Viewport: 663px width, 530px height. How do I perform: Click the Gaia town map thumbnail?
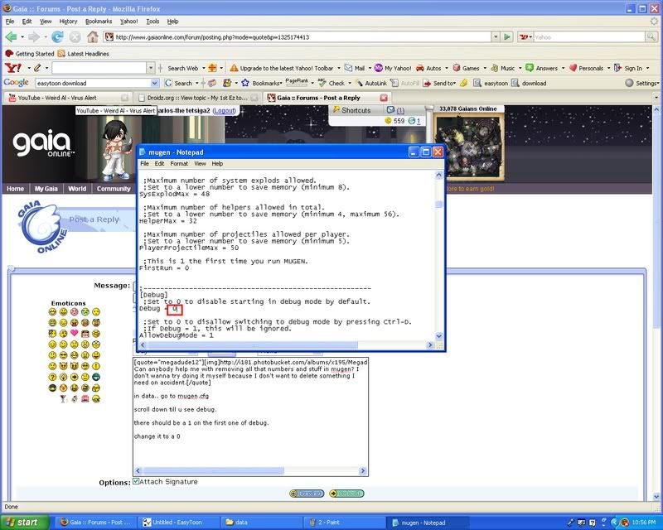click(x=469, y=145)
